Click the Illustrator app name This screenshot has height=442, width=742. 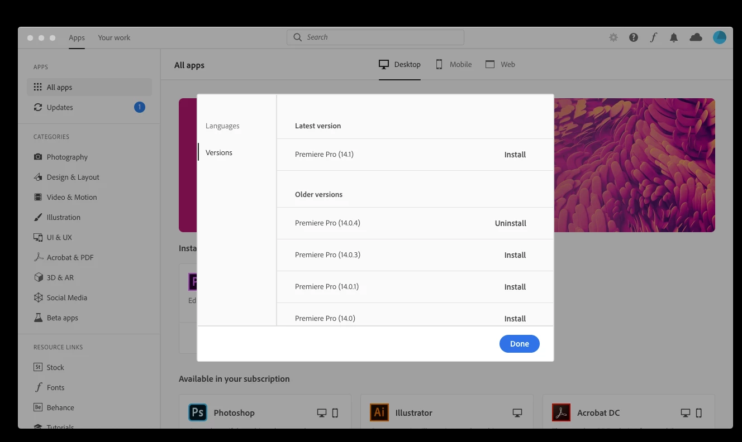(414, 413)
